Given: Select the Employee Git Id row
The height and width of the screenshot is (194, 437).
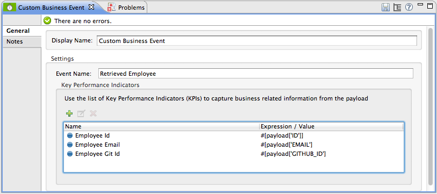Looking at the screenshot, I should click(x=233, y=154).
